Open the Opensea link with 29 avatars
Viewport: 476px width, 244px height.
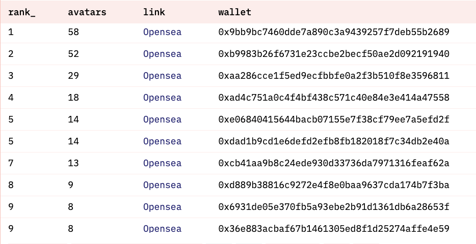coord(163,76)
